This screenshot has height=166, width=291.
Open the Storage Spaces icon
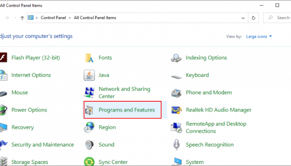coord(3,161)
